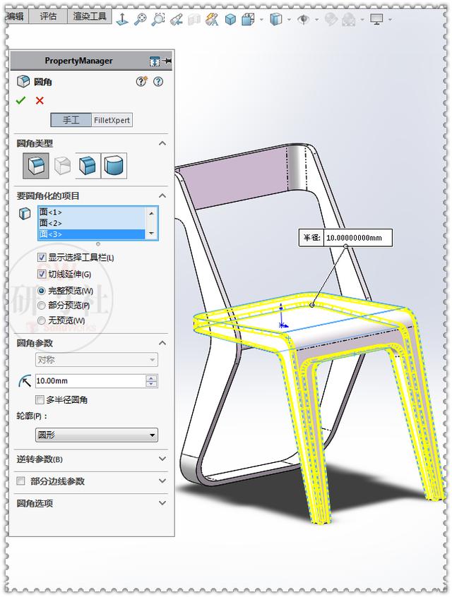Click the Zoom to Fit toolbar icon

coord(141,18)
